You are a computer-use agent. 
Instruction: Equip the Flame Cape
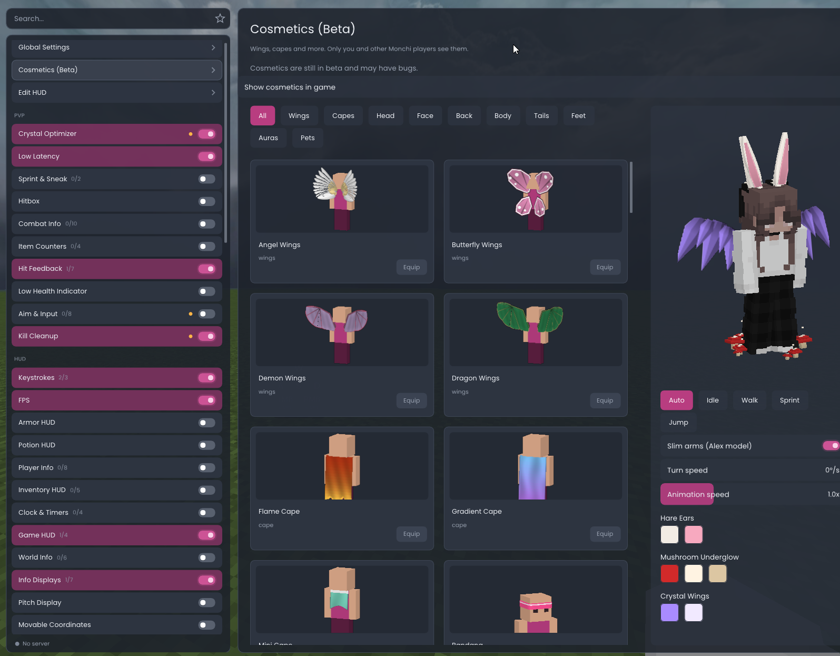411,534
